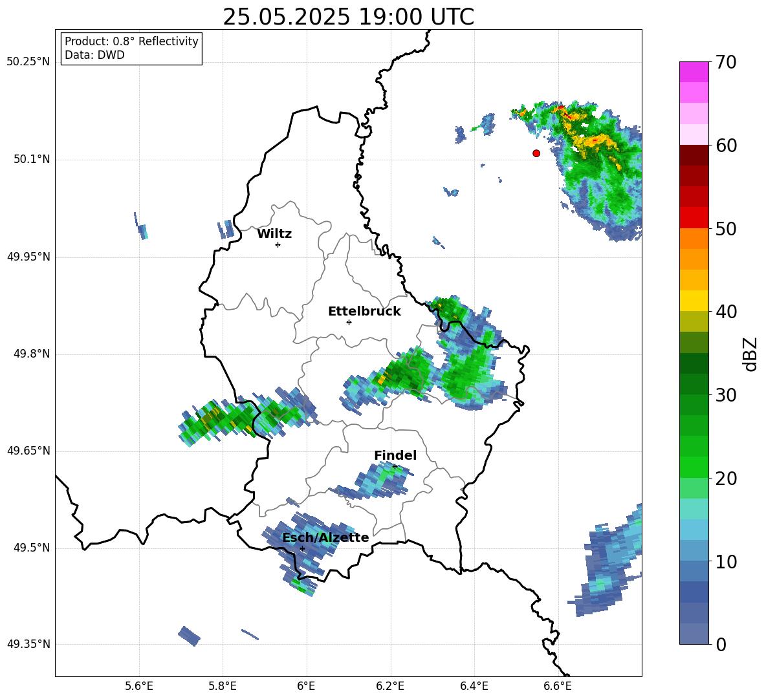Image resolution: width=766 pixels, height=699 pixels.
Task: Click the 6°E longitude label
Action: pyautogui.click(x=306, y=686)
